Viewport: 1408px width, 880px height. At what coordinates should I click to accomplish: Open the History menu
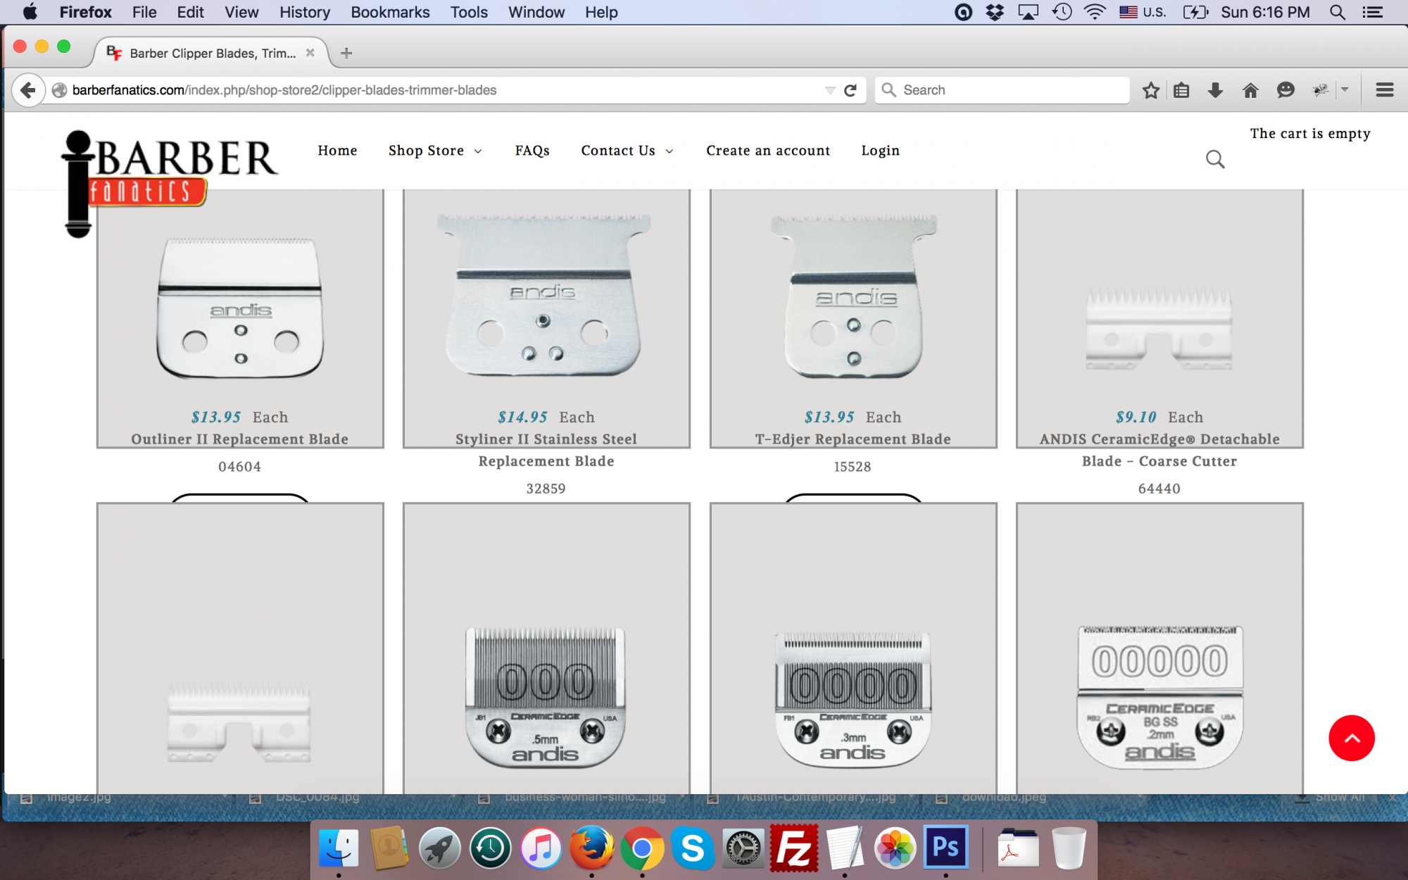coord(304,12)
